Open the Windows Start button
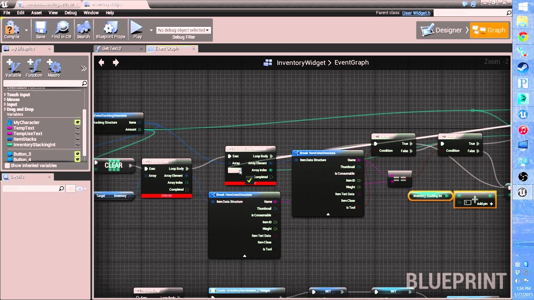Image resolution: width=534 pixels, height=300 pixels. [x=523, y=7]
